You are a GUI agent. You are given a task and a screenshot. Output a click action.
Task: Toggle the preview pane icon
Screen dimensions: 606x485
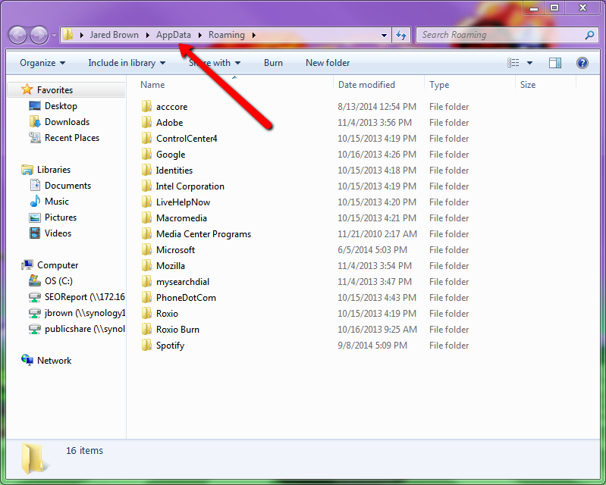pyautogui.click(x=555, y=63)
